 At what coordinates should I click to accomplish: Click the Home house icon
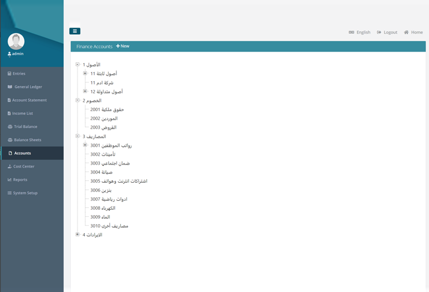coord(406,32)
